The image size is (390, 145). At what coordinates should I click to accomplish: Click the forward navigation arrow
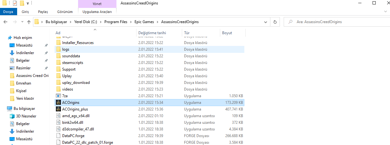[15, 22]
